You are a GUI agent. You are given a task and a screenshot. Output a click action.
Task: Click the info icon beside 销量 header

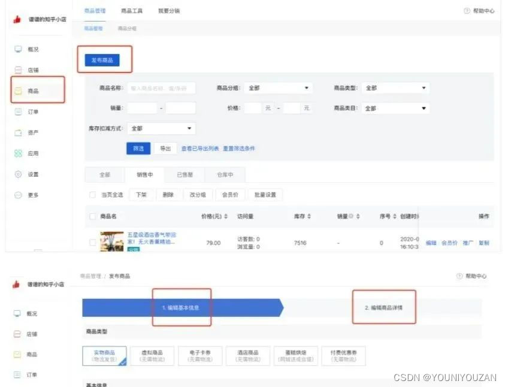click(x=351, y=216)
